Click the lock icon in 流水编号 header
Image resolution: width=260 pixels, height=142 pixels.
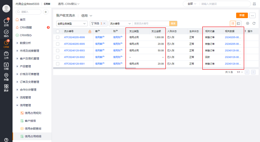[90, 31]
